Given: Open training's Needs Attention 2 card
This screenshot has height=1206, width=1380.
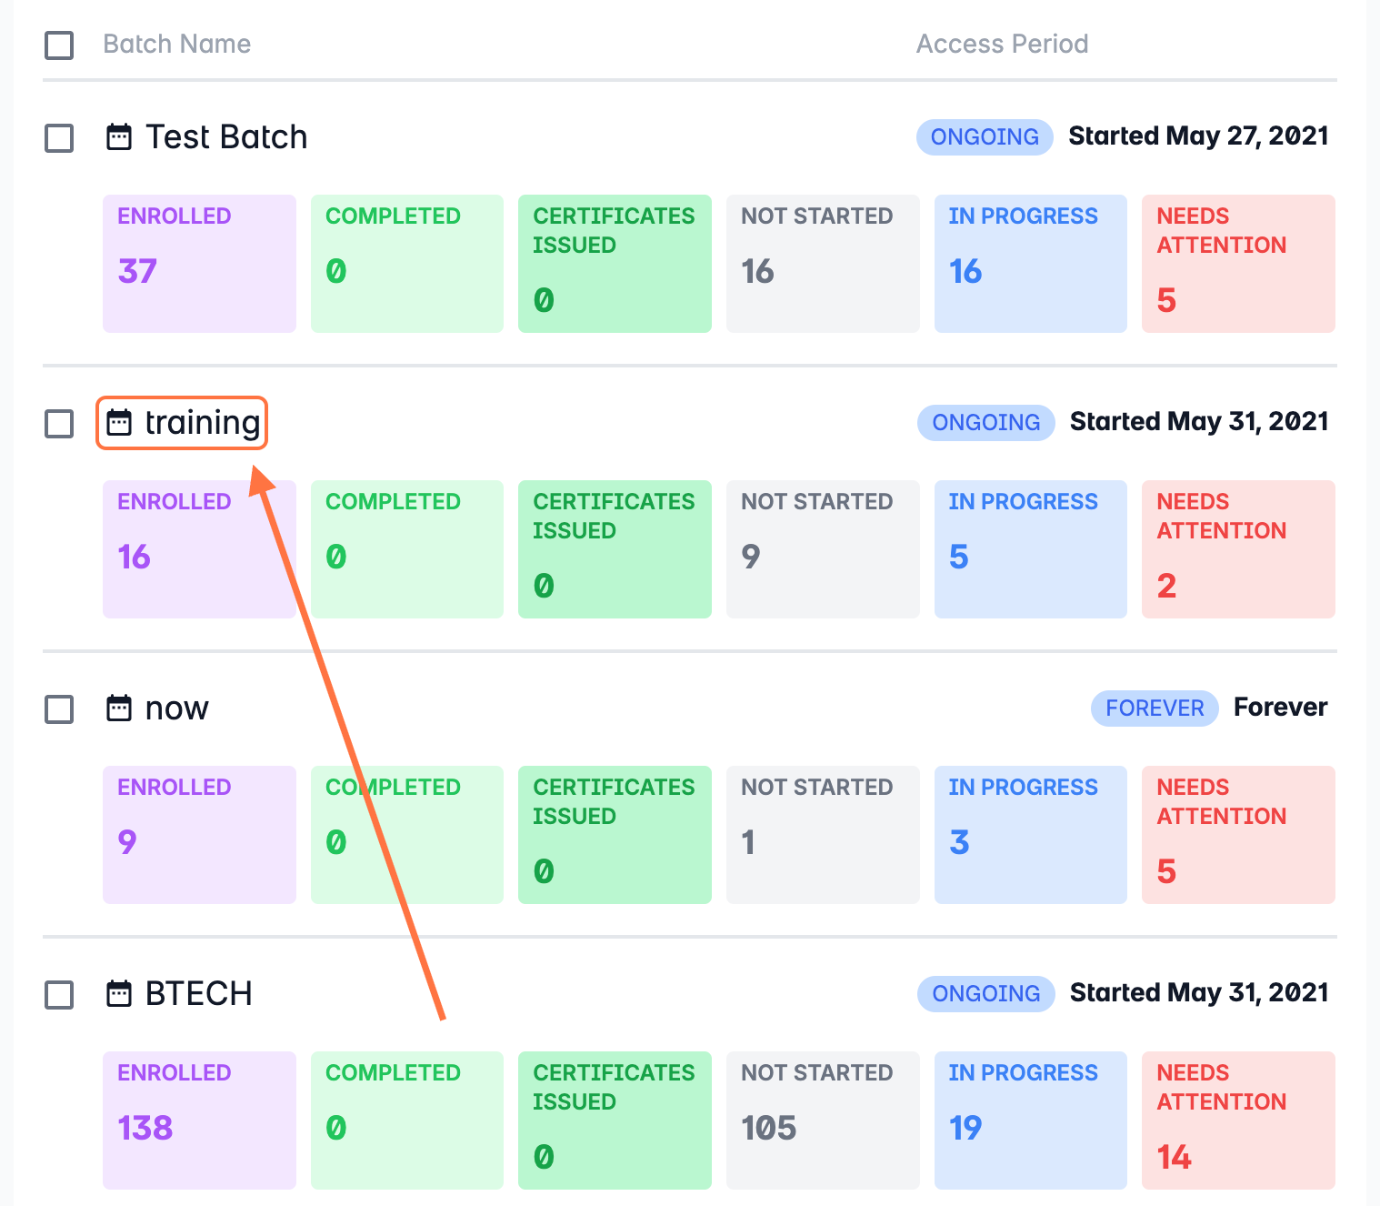Looking at the screenshot, I should coord(1238,549).
